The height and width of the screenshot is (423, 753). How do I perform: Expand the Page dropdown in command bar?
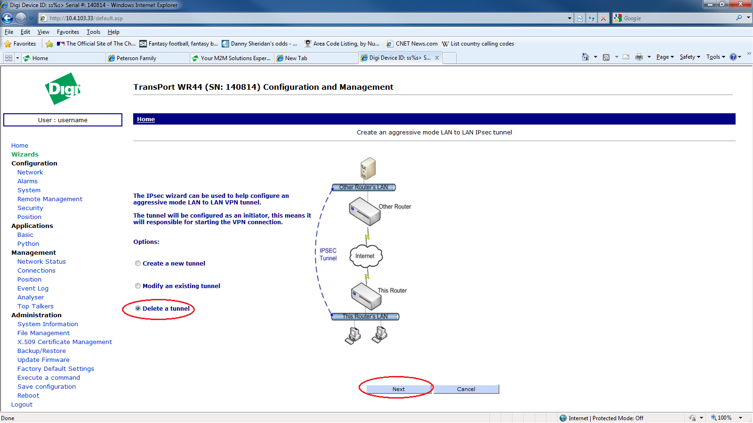pos(665,57)
